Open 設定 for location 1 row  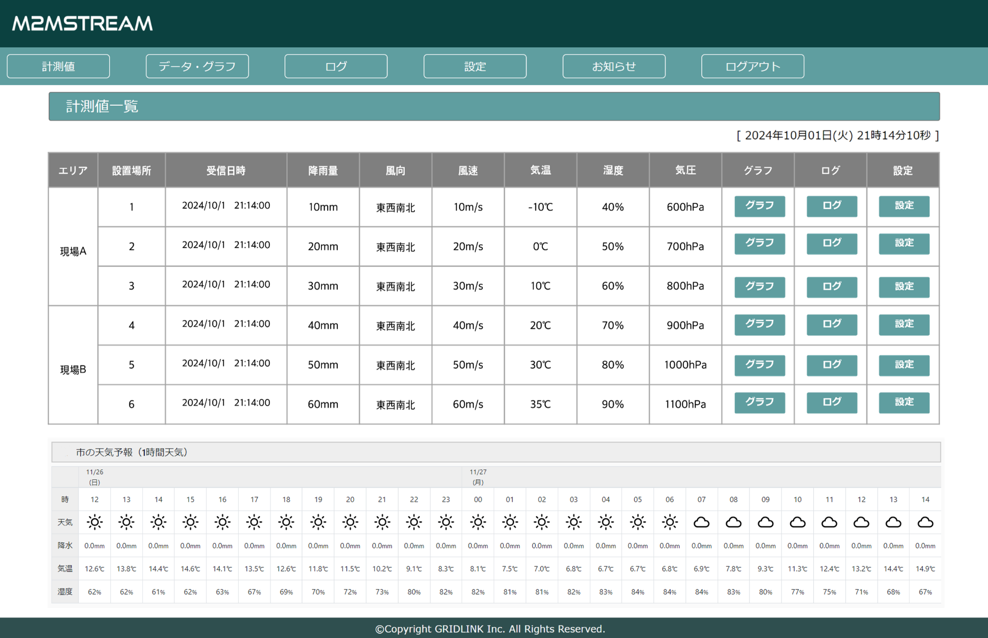tap(904, 206)
